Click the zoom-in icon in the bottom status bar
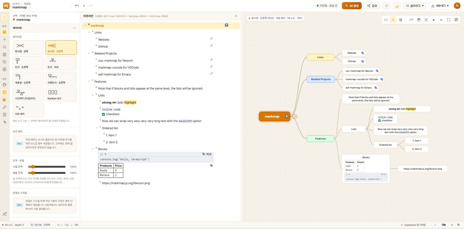 tap(453, 225)
